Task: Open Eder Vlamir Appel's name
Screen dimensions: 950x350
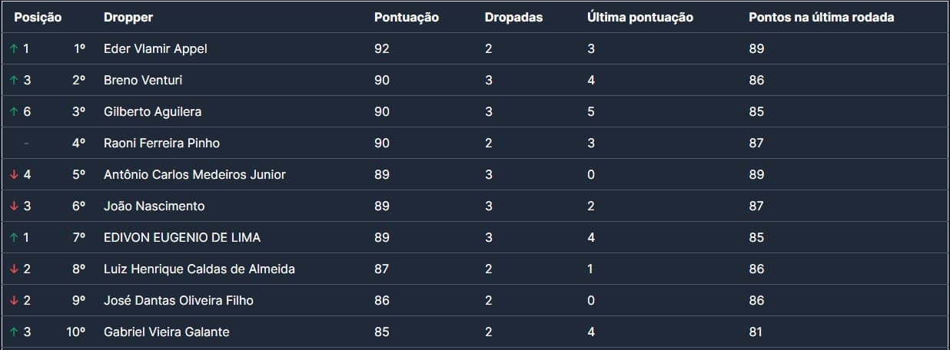Action: point(155,49)
